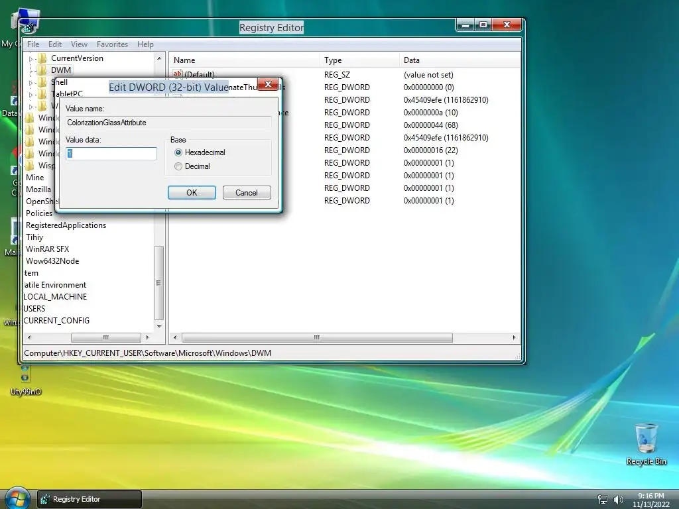
Task: Click the status bar registry path
Action: [148, 353]
